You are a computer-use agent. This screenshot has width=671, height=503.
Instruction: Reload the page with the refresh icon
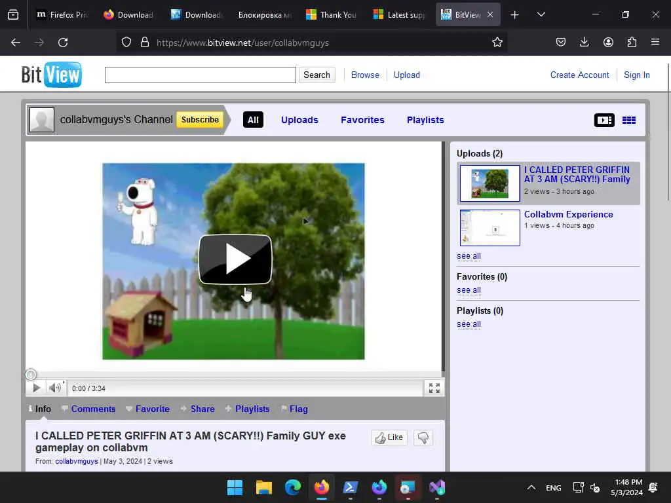pos(63,43)
